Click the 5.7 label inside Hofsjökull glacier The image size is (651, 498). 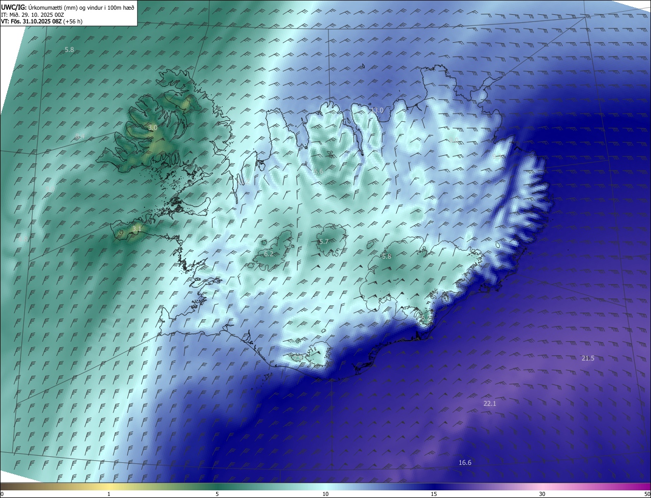pyautogui.click(x=323, y=241)
